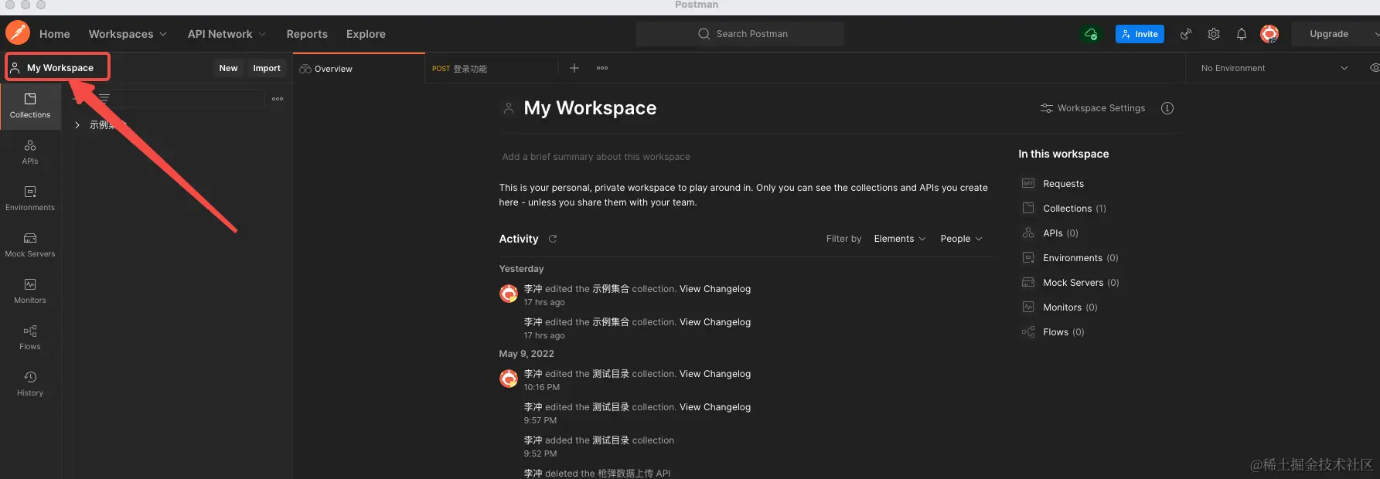Open the Elements filter dropdown
Screen dimensions: 1380x479
click(x=900, y=239)
